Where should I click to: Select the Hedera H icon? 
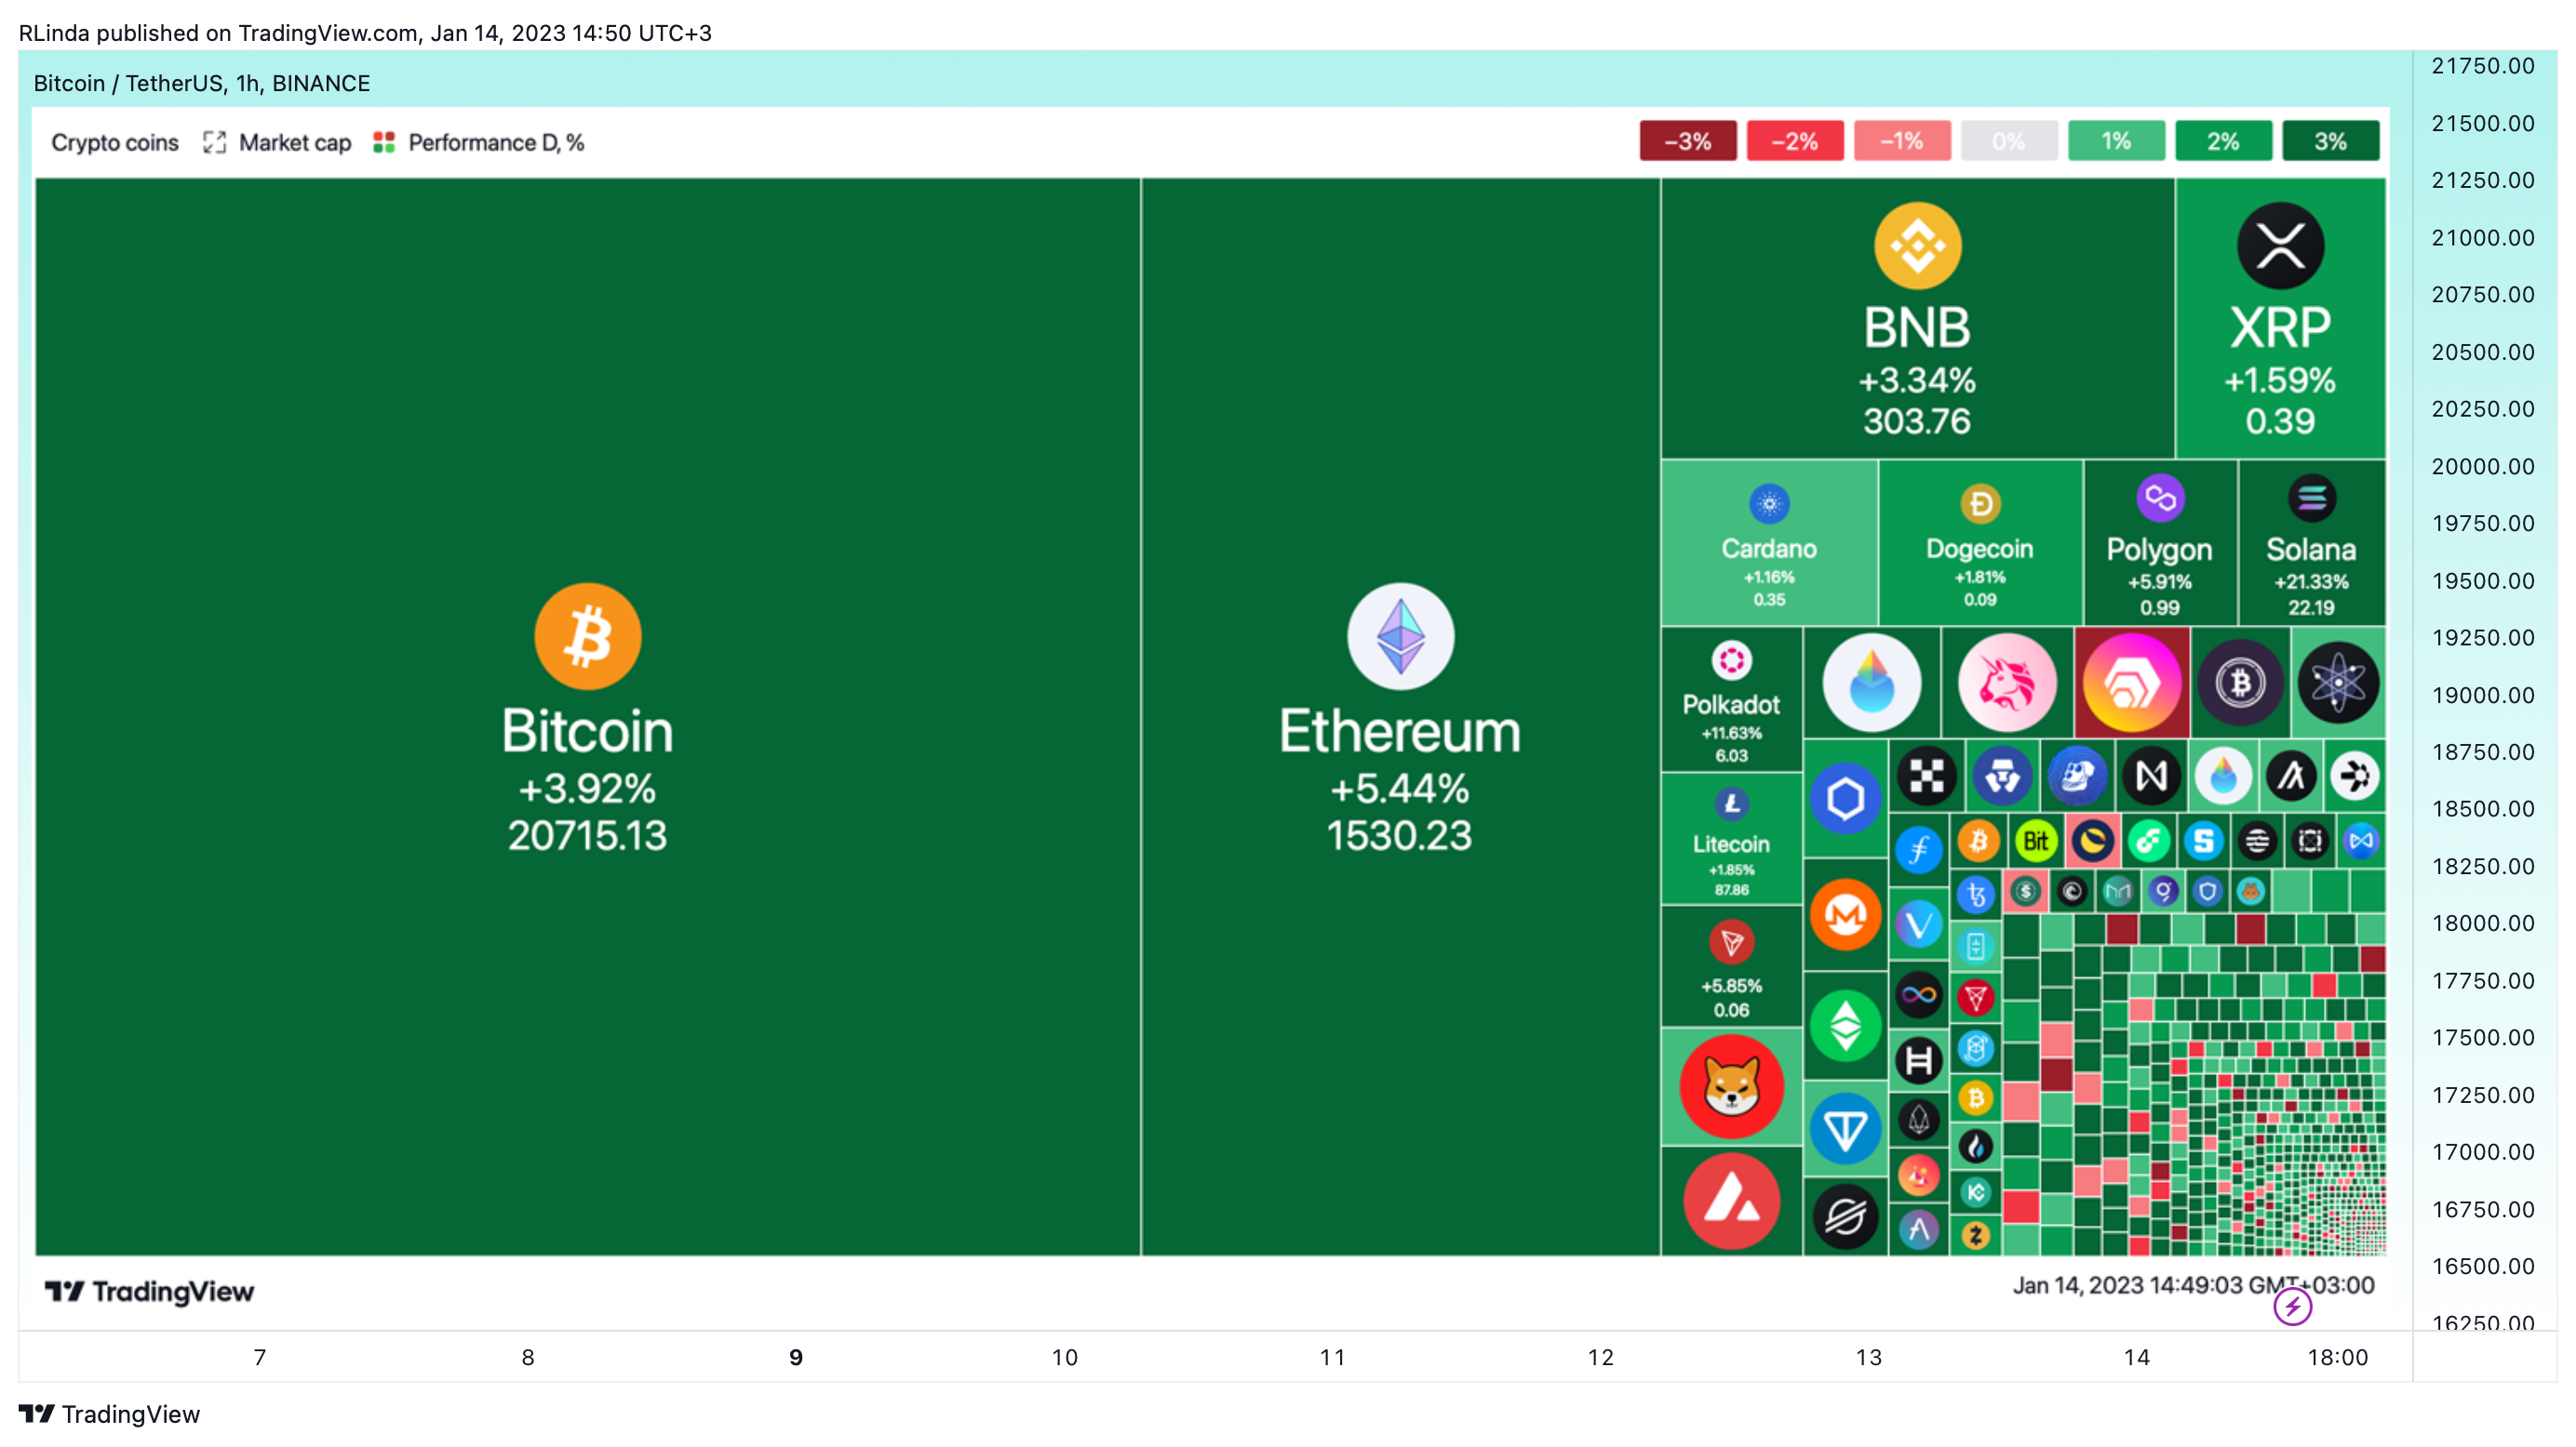coord(1918,1061)
